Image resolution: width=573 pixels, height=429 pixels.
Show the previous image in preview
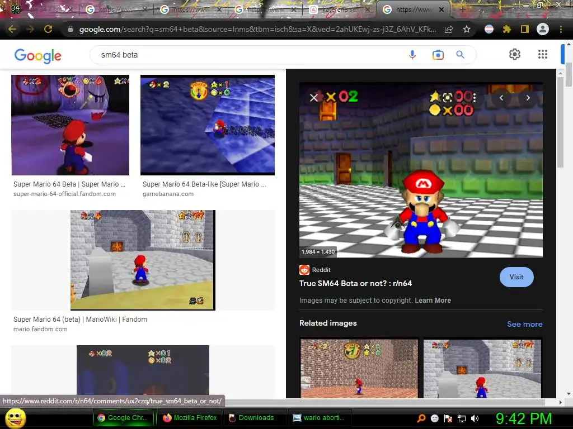click(501, 98)
